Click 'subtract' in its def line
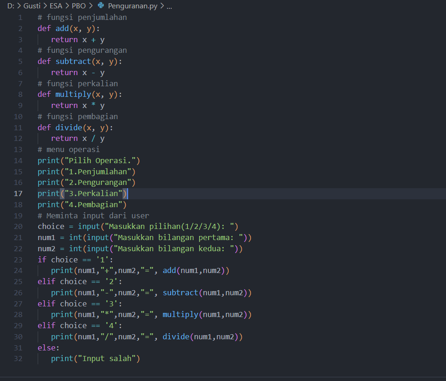 coord(73,62)
